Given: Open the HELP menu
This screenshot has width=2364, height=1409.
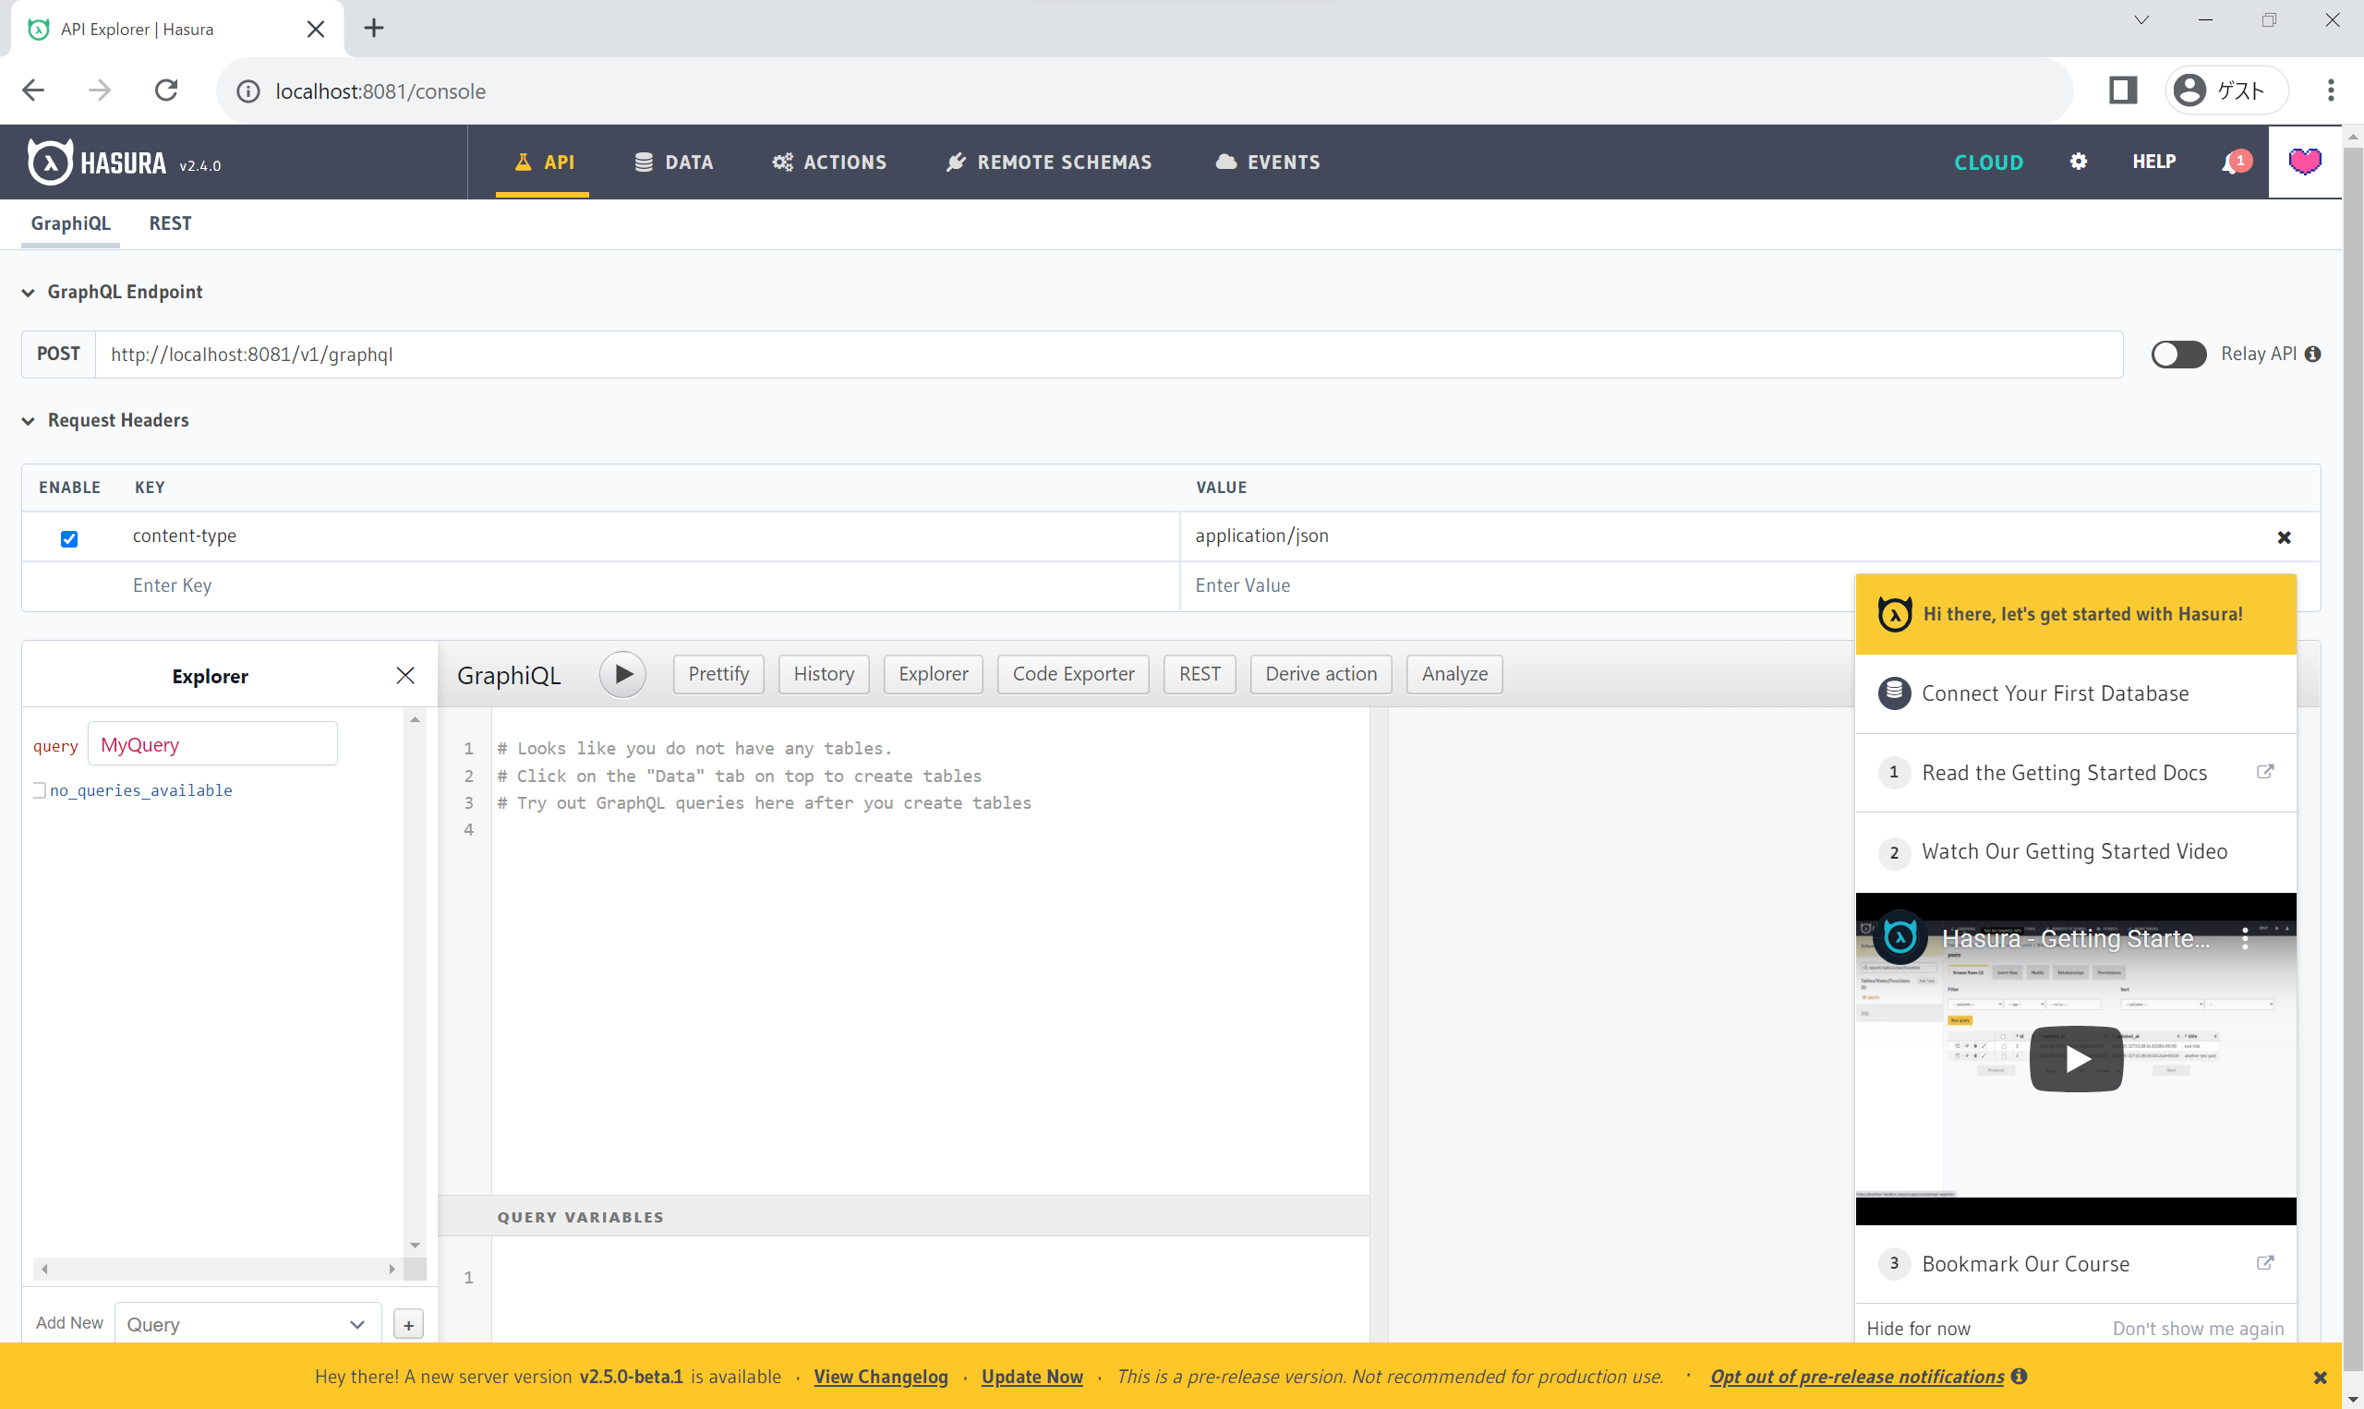Looking at the screenshot, I should pos(2153,162).
